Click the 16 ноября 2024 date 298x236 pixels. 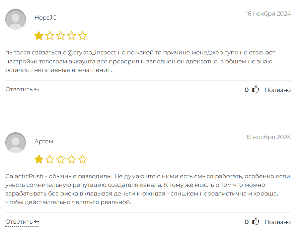click(268, 14)
